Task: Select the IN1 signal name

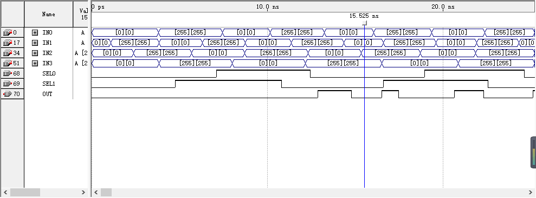Action: (x=47, y=43)
